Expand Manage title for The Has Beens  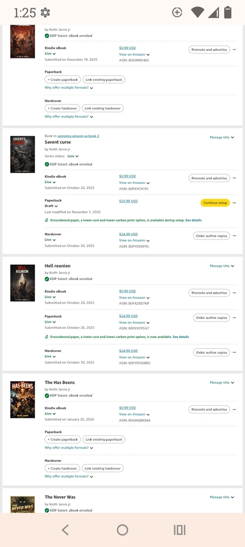222,383
